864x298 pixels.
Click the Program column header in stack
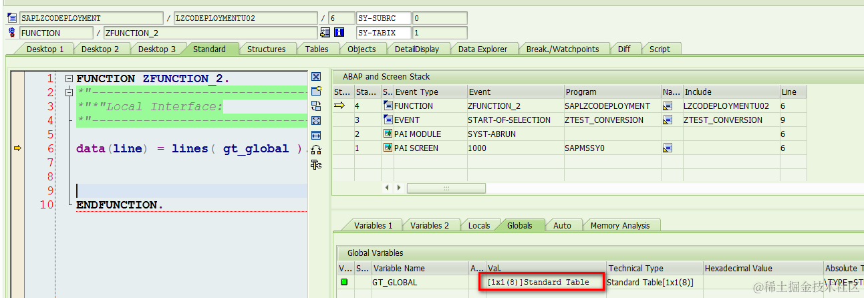(x=612, y=92)
